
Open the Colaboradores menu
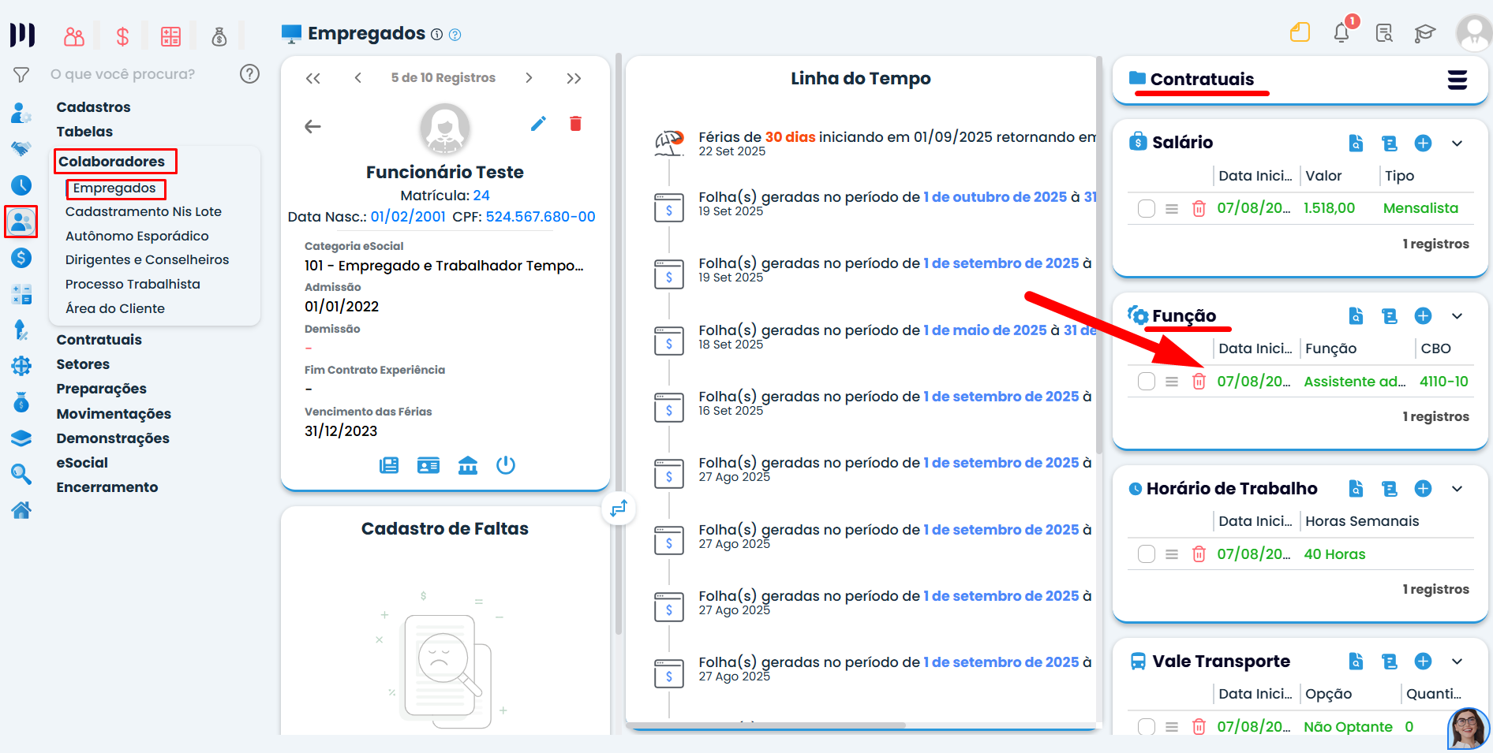point(112,162)
